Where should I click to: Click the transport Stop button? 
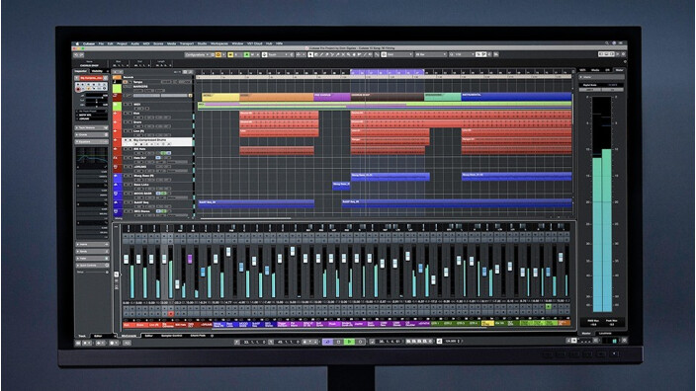[x=338, y=342]
